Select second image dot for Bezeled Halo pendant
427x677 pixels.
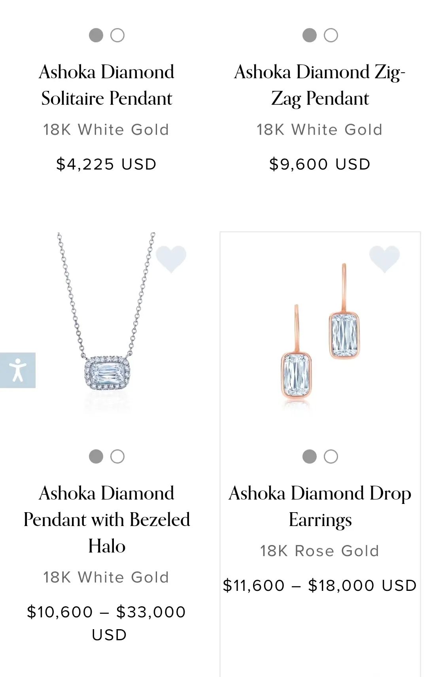(117, 456)
